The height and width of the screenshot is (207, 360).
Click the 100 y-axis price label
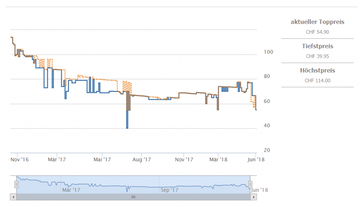point(269,52)
